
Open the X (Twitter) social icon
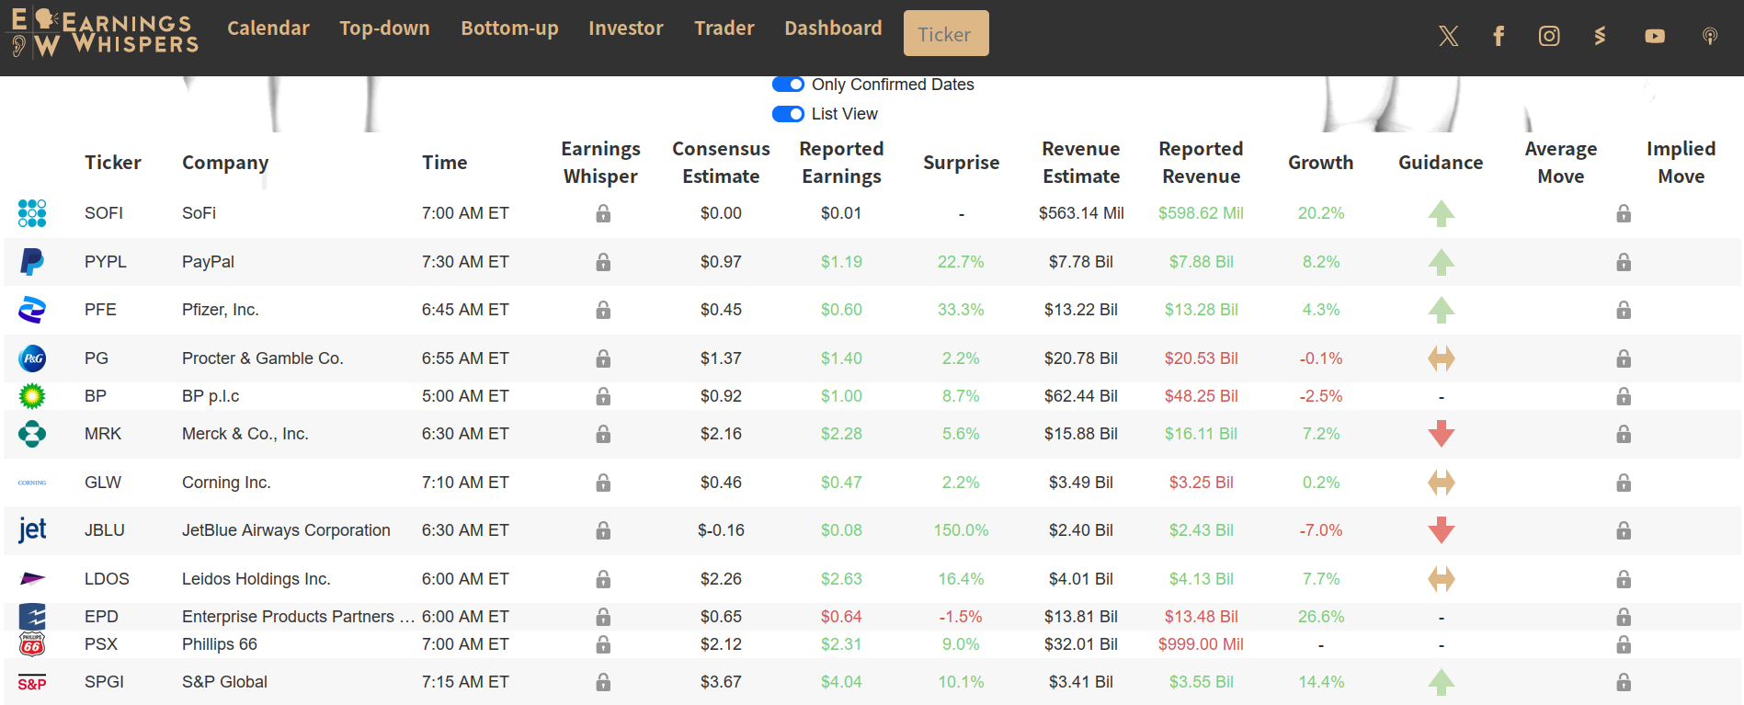[x=1448, y=36]
